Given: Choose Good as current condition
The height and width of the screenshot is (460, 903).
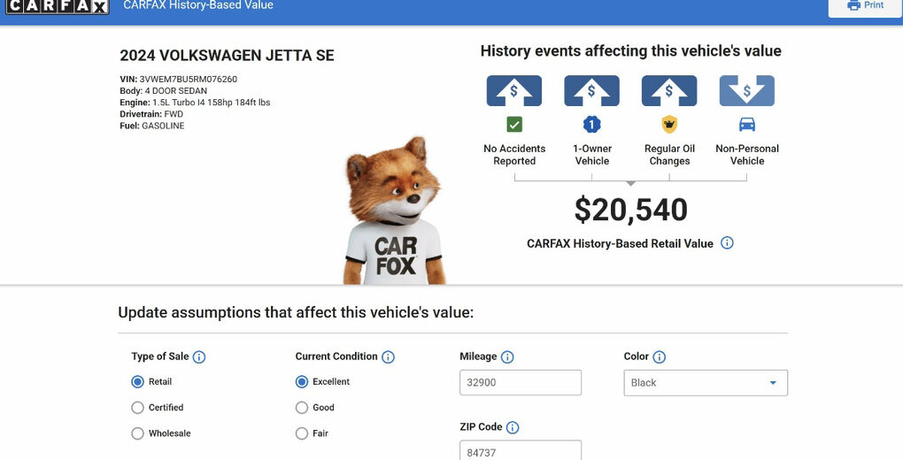Looking at the screenshot, I should click(302, 408).
